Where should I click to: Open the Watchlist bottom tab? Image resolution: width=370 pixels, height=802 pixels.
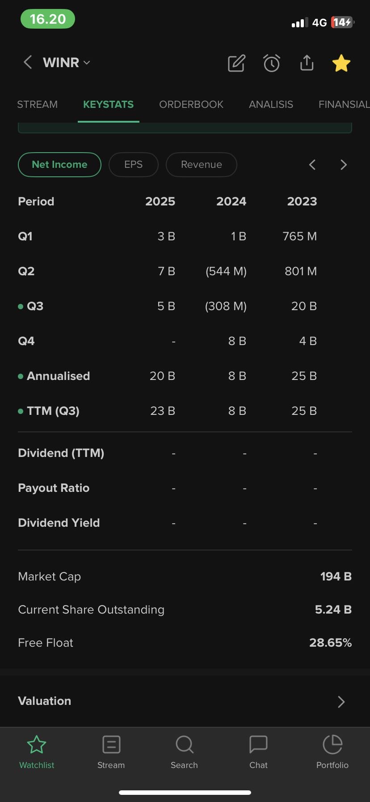click(37, 752)
